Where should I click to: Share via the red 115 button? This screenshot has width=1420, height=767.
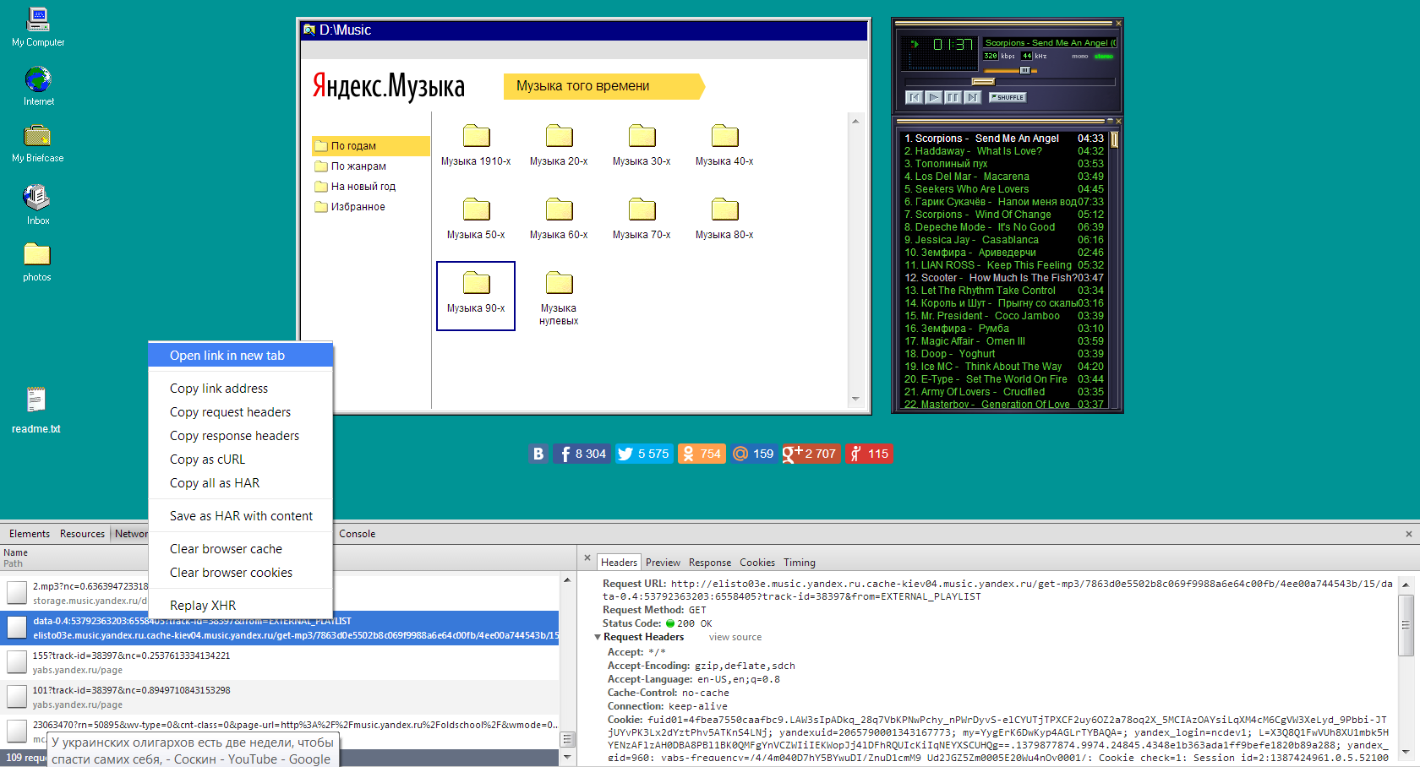click(x=869, y=454)
